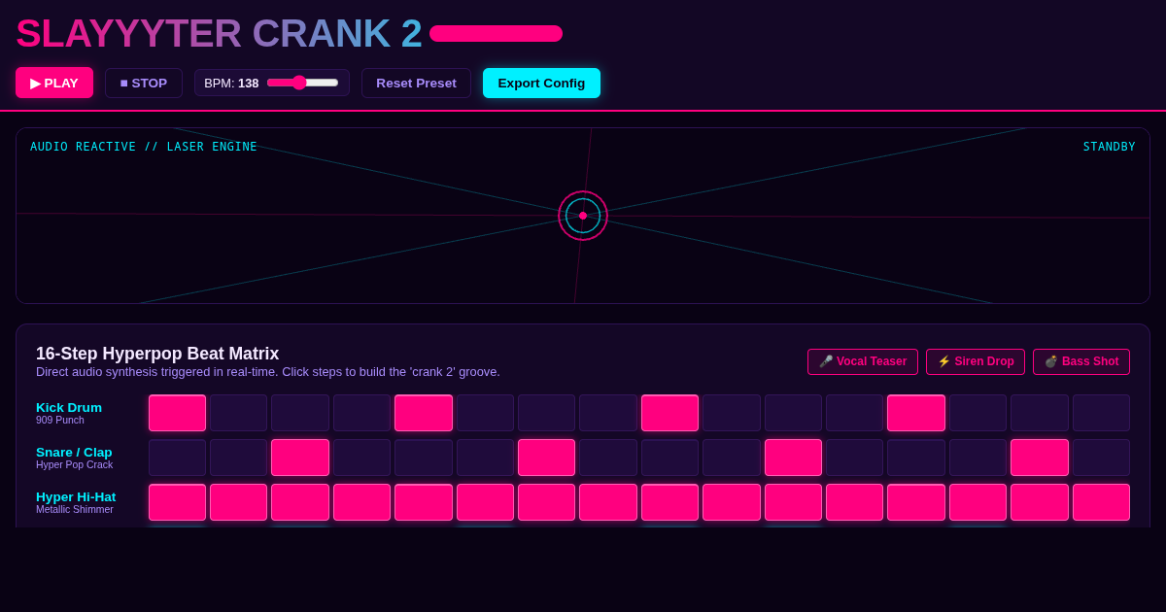Viewport: 1166px width, 612px height.
Task: Stop the sequencer with the STOP button
Action: click(144, 83)
